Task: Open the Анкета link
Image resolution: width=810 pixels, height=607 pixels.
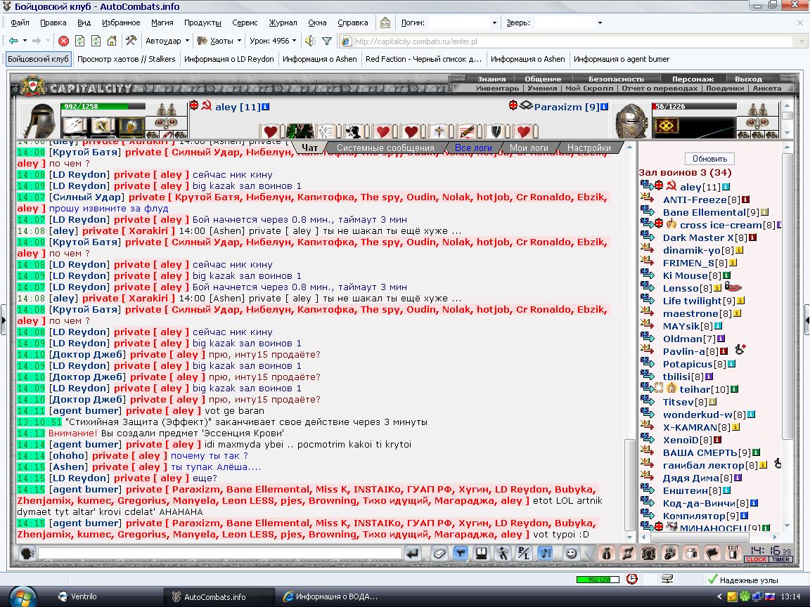Action: pos(767,89)
